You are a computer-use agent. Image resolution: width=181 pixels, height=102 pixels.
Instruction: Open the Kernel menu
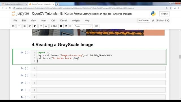tap(63, 20)
